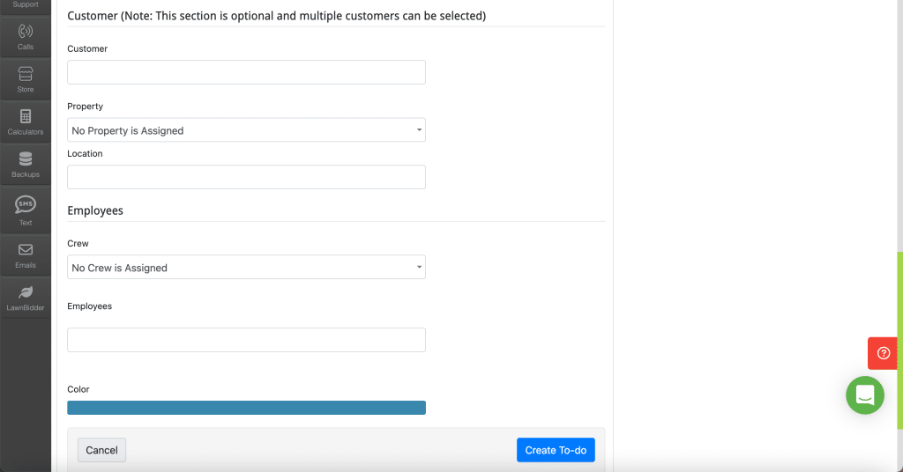Open the Emails envelope icon
The image size is (903, 472).
point(26,254)
